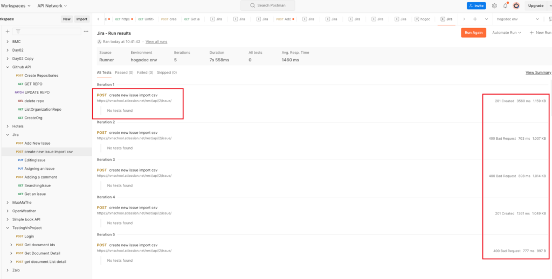Image resolution: width=552 pixels, height=279 pixels.
Task: Open the user avatar menu
Action: (x=516, y=5)
